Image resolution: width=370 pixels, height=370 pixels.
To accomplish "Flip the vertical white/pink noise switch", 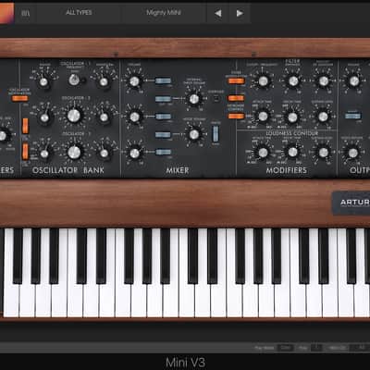I will pyautogui.click(x=216, y=133).
